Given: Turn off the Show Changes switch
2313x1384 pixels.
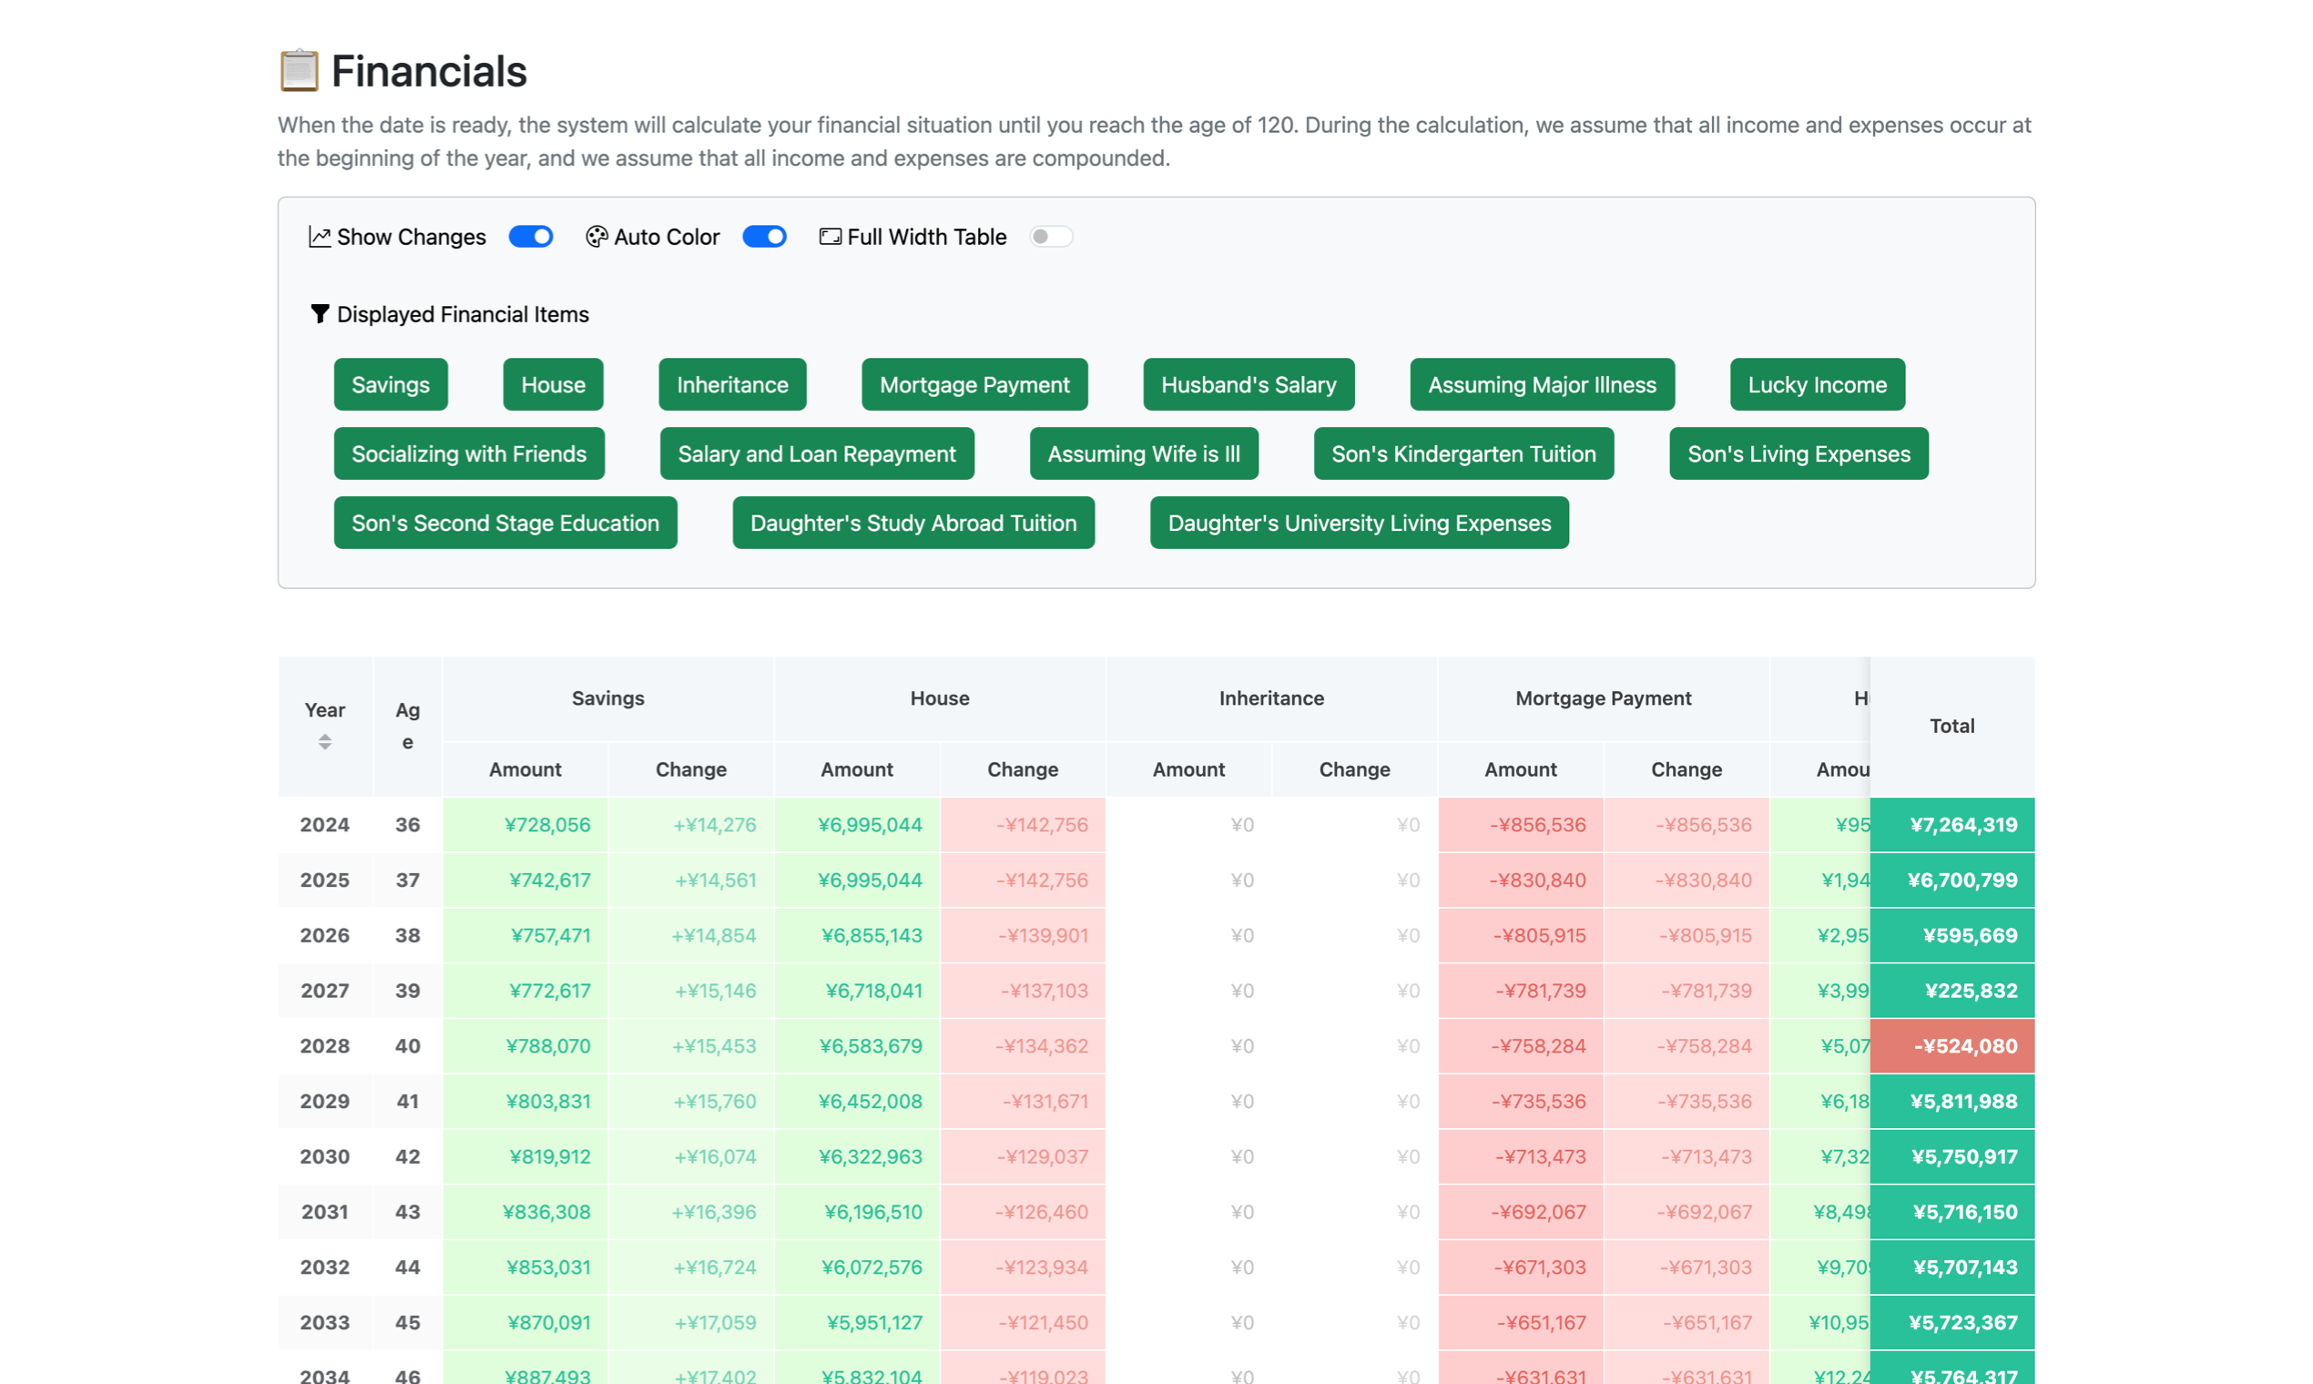Looking at the screenshot, I should coord(531,237).
